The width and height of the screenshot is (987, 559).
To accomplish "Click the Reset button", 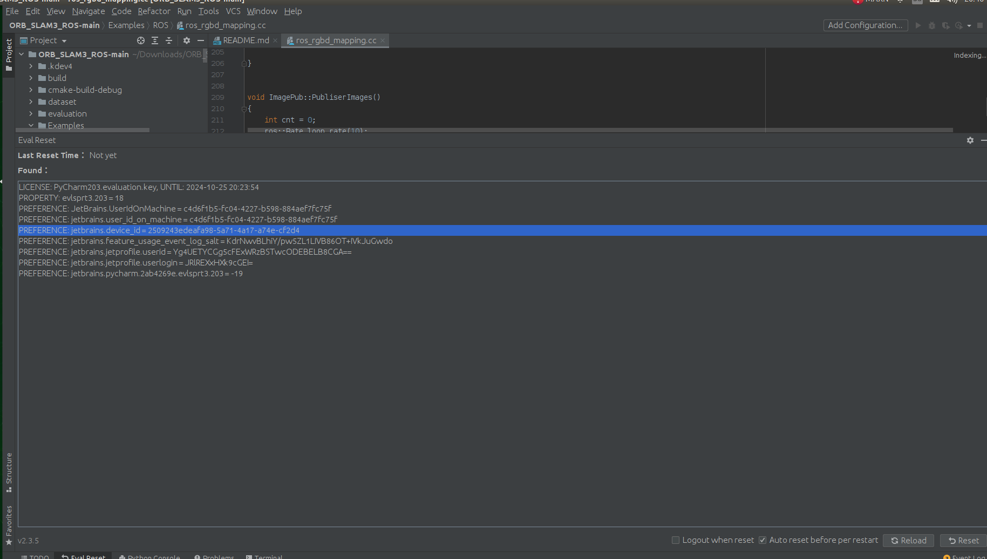I will [x=964, y=541].
